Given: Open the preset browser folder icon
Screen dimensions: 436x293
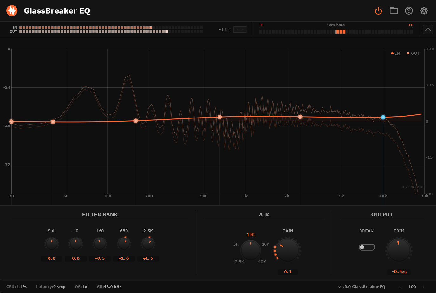Looking at the screenshot, I should pos(394,10).
